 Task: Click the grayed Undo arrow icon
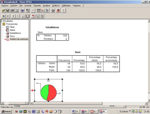coord(33,10)
